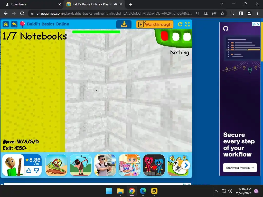Select the red item slot in inventory
The width and height of the screenshot is (263, 197).
pyautogui.click(x=164, y=36)
